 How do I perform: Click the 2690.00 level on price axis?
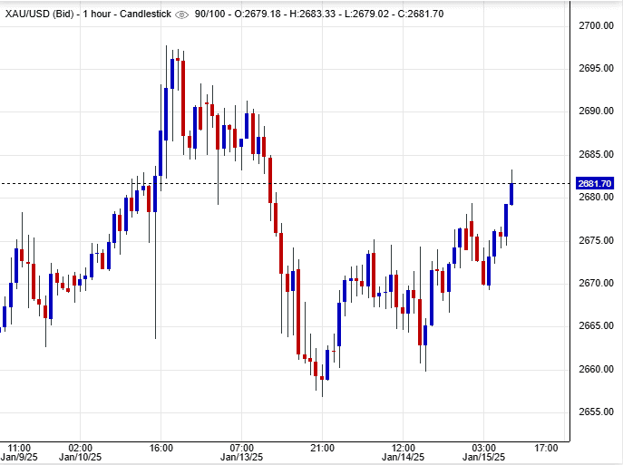[x=596, y=111]
